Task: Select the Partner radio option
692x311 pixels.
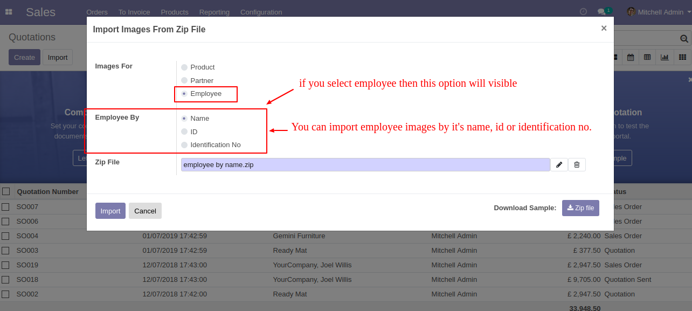Action: coord(184,81)
